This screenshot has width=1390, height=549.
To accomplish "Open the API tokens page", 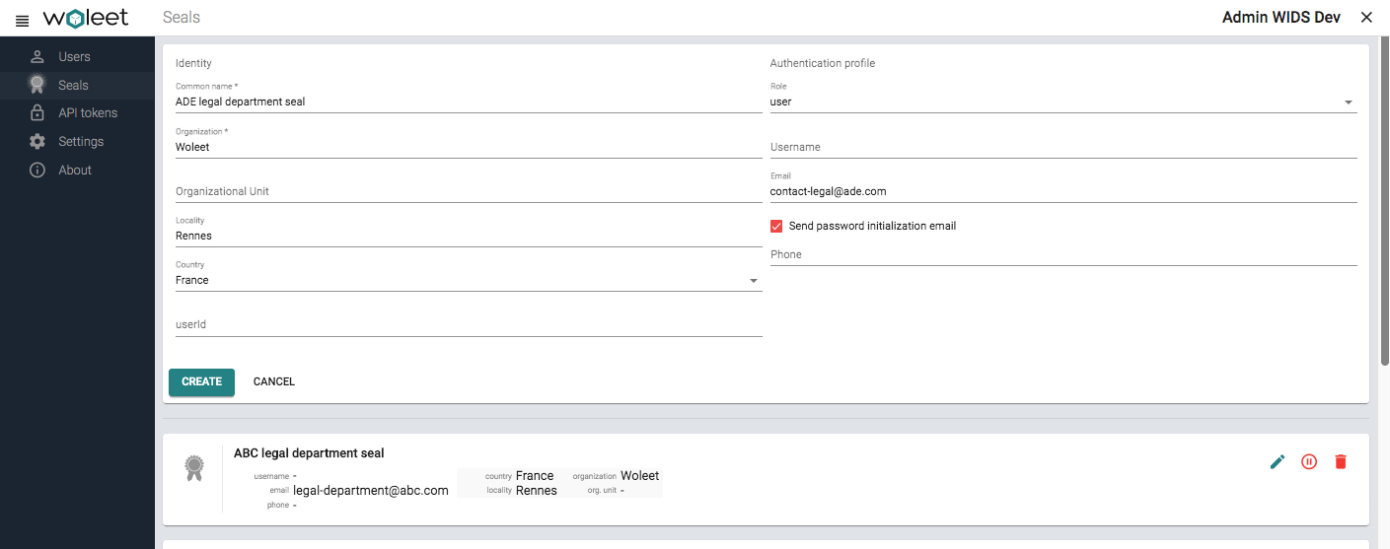I will click(x=87, y=113).
